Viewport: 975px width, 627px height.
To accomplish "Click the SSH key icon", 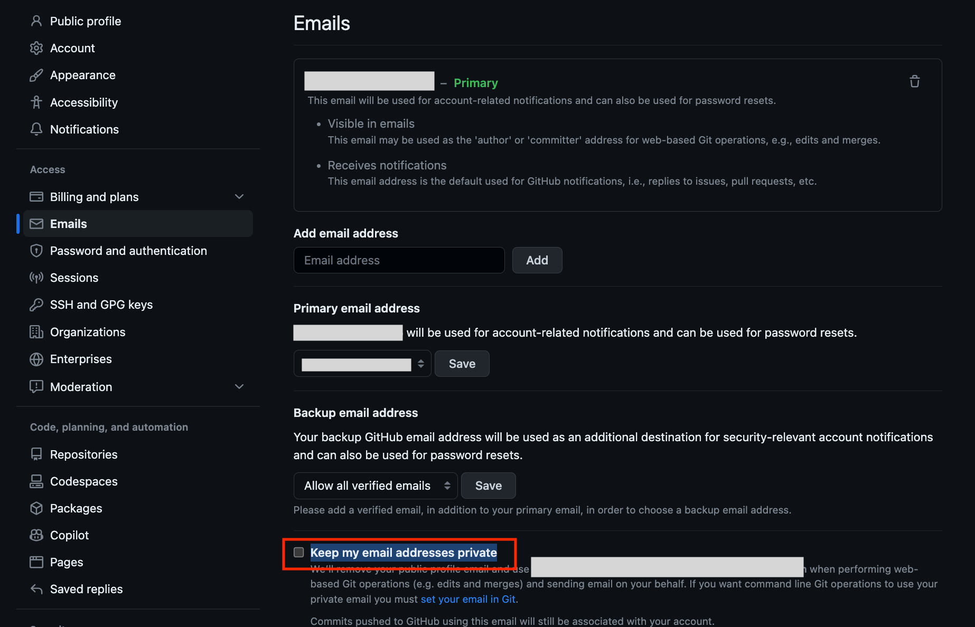I will click(36, 305).
